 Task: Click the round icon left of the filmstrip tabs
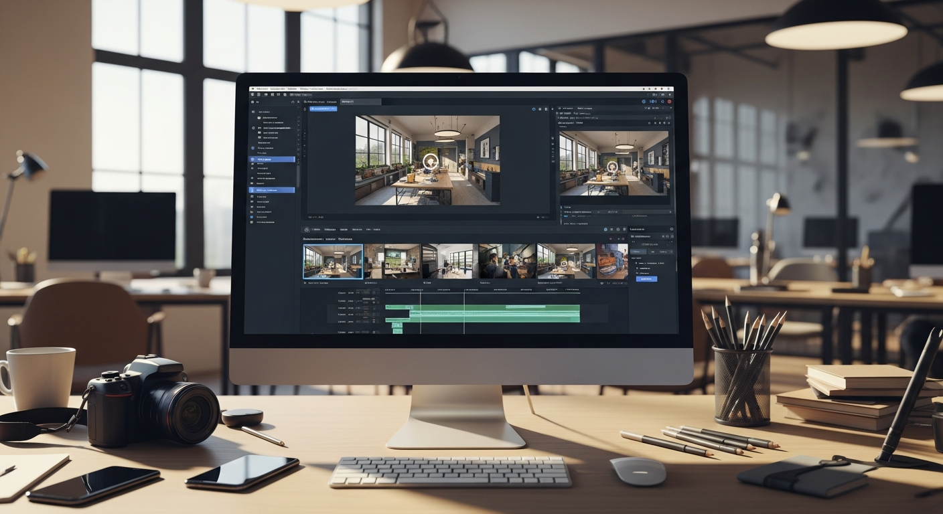(307, 230)
